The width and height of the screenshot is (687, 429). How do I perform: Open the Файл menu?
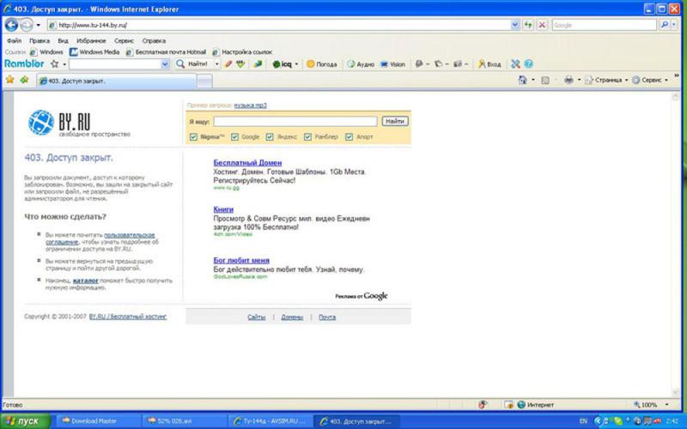point(14,40)
